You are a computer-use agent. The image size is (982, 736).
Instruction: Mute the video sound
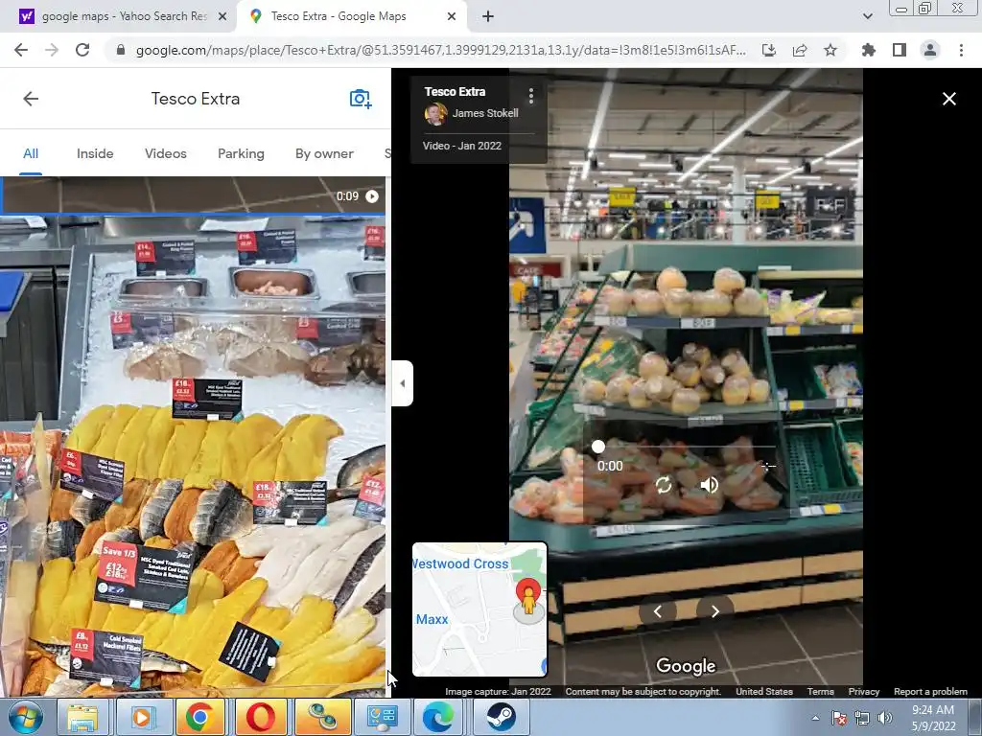[x=709, y=485]
